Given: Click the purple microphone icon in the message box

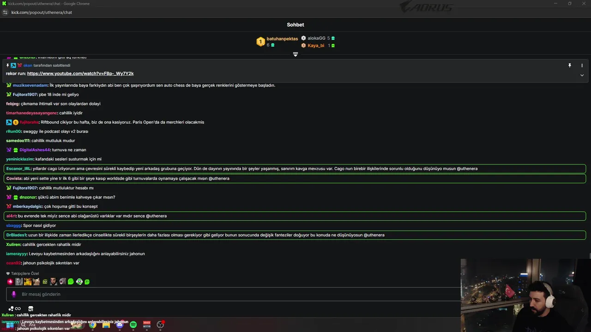Looking at the screenshot, I should point(13,294).
